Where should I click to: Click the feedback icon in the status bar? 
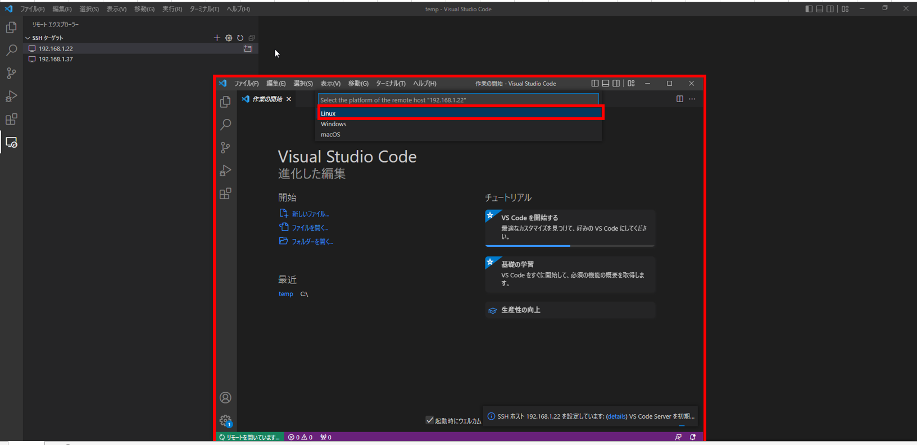click(678, 437)
